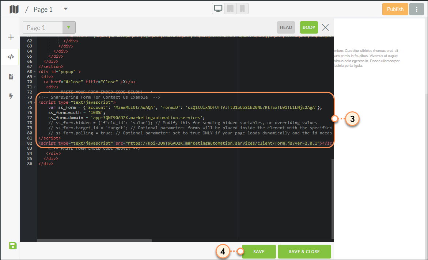Close the code editor panel

tap(325, 27)
